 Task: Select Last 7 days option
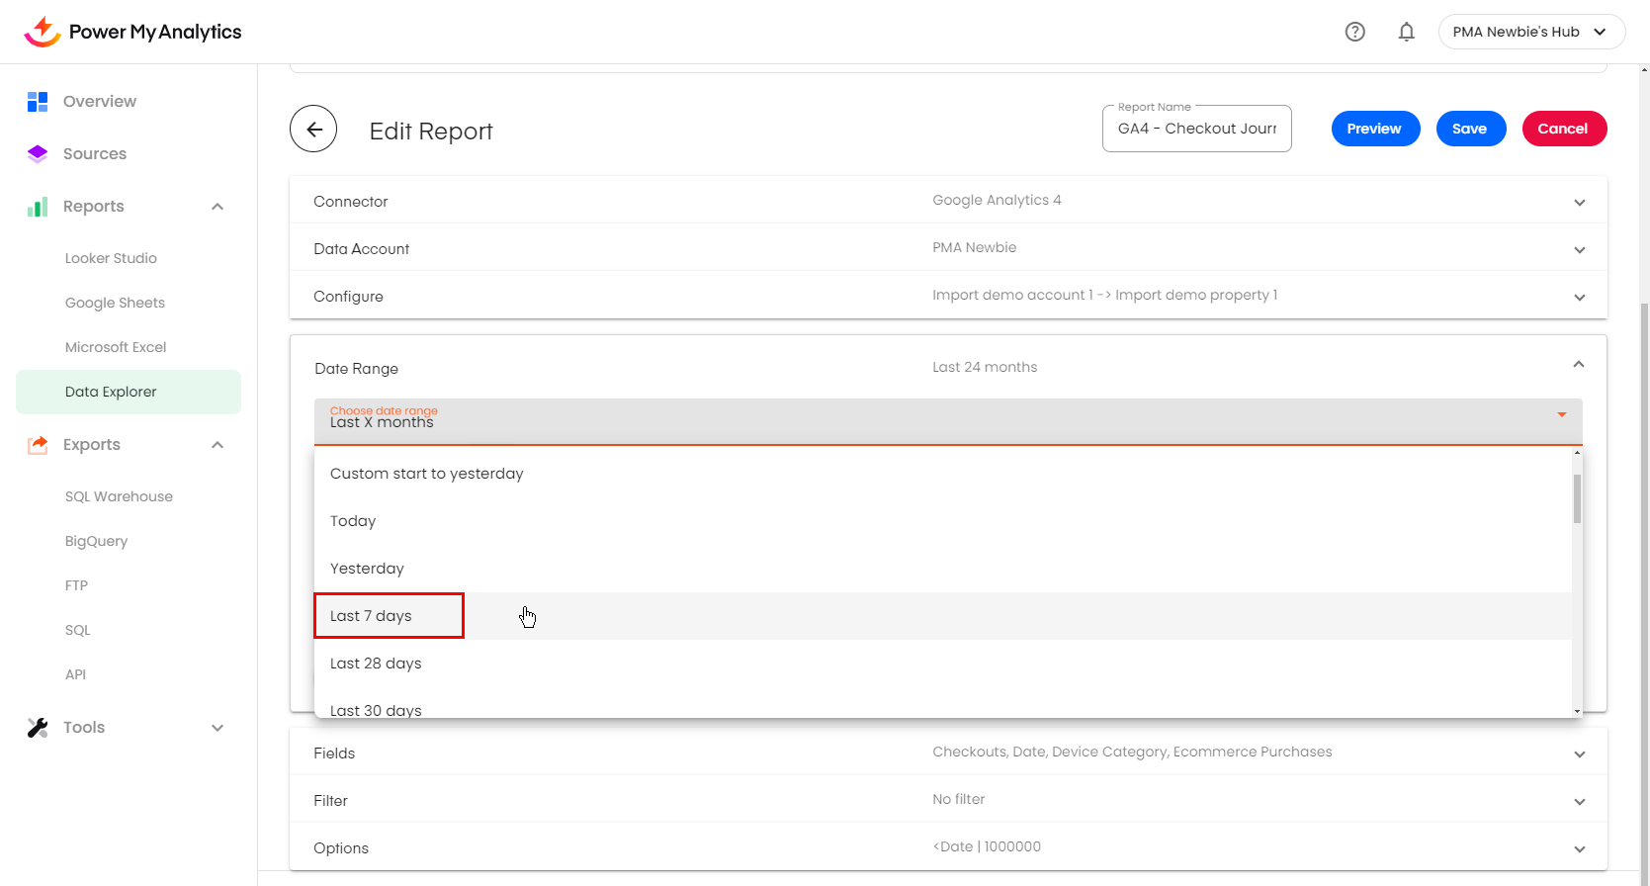[x=372, y=616]
